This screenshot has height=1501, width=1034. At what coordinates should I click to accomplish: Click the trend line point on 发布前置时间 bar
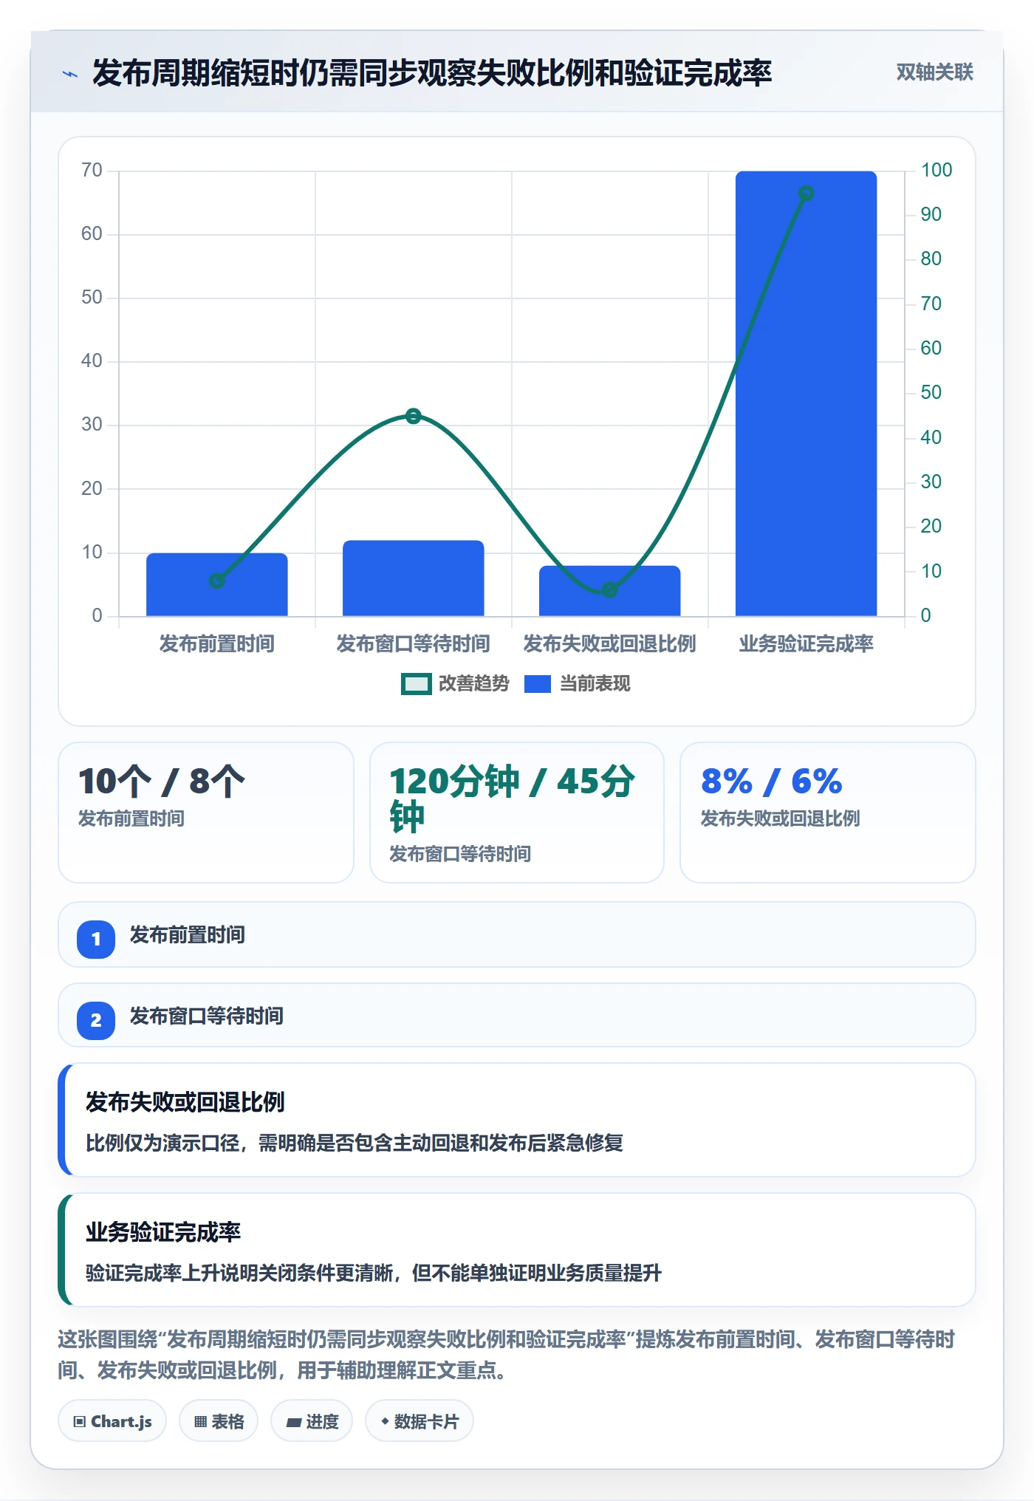pyautogui.click(x=217, y=581)
